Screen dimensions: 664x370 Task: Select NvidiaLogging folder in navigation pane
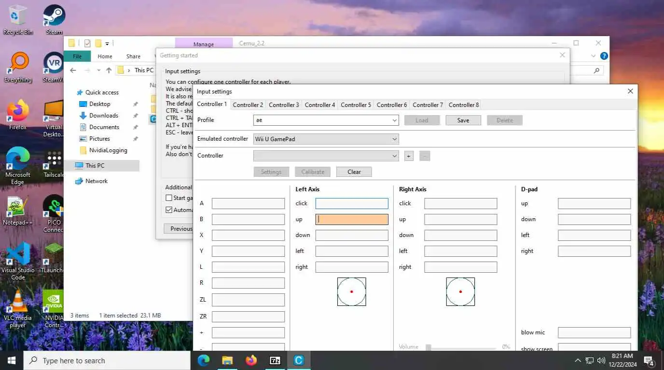coord(108,150)
